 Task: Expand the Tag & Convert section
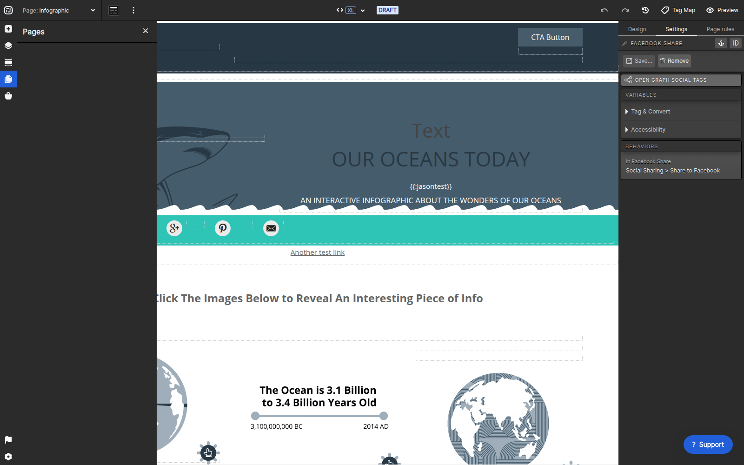coord(681,112)
